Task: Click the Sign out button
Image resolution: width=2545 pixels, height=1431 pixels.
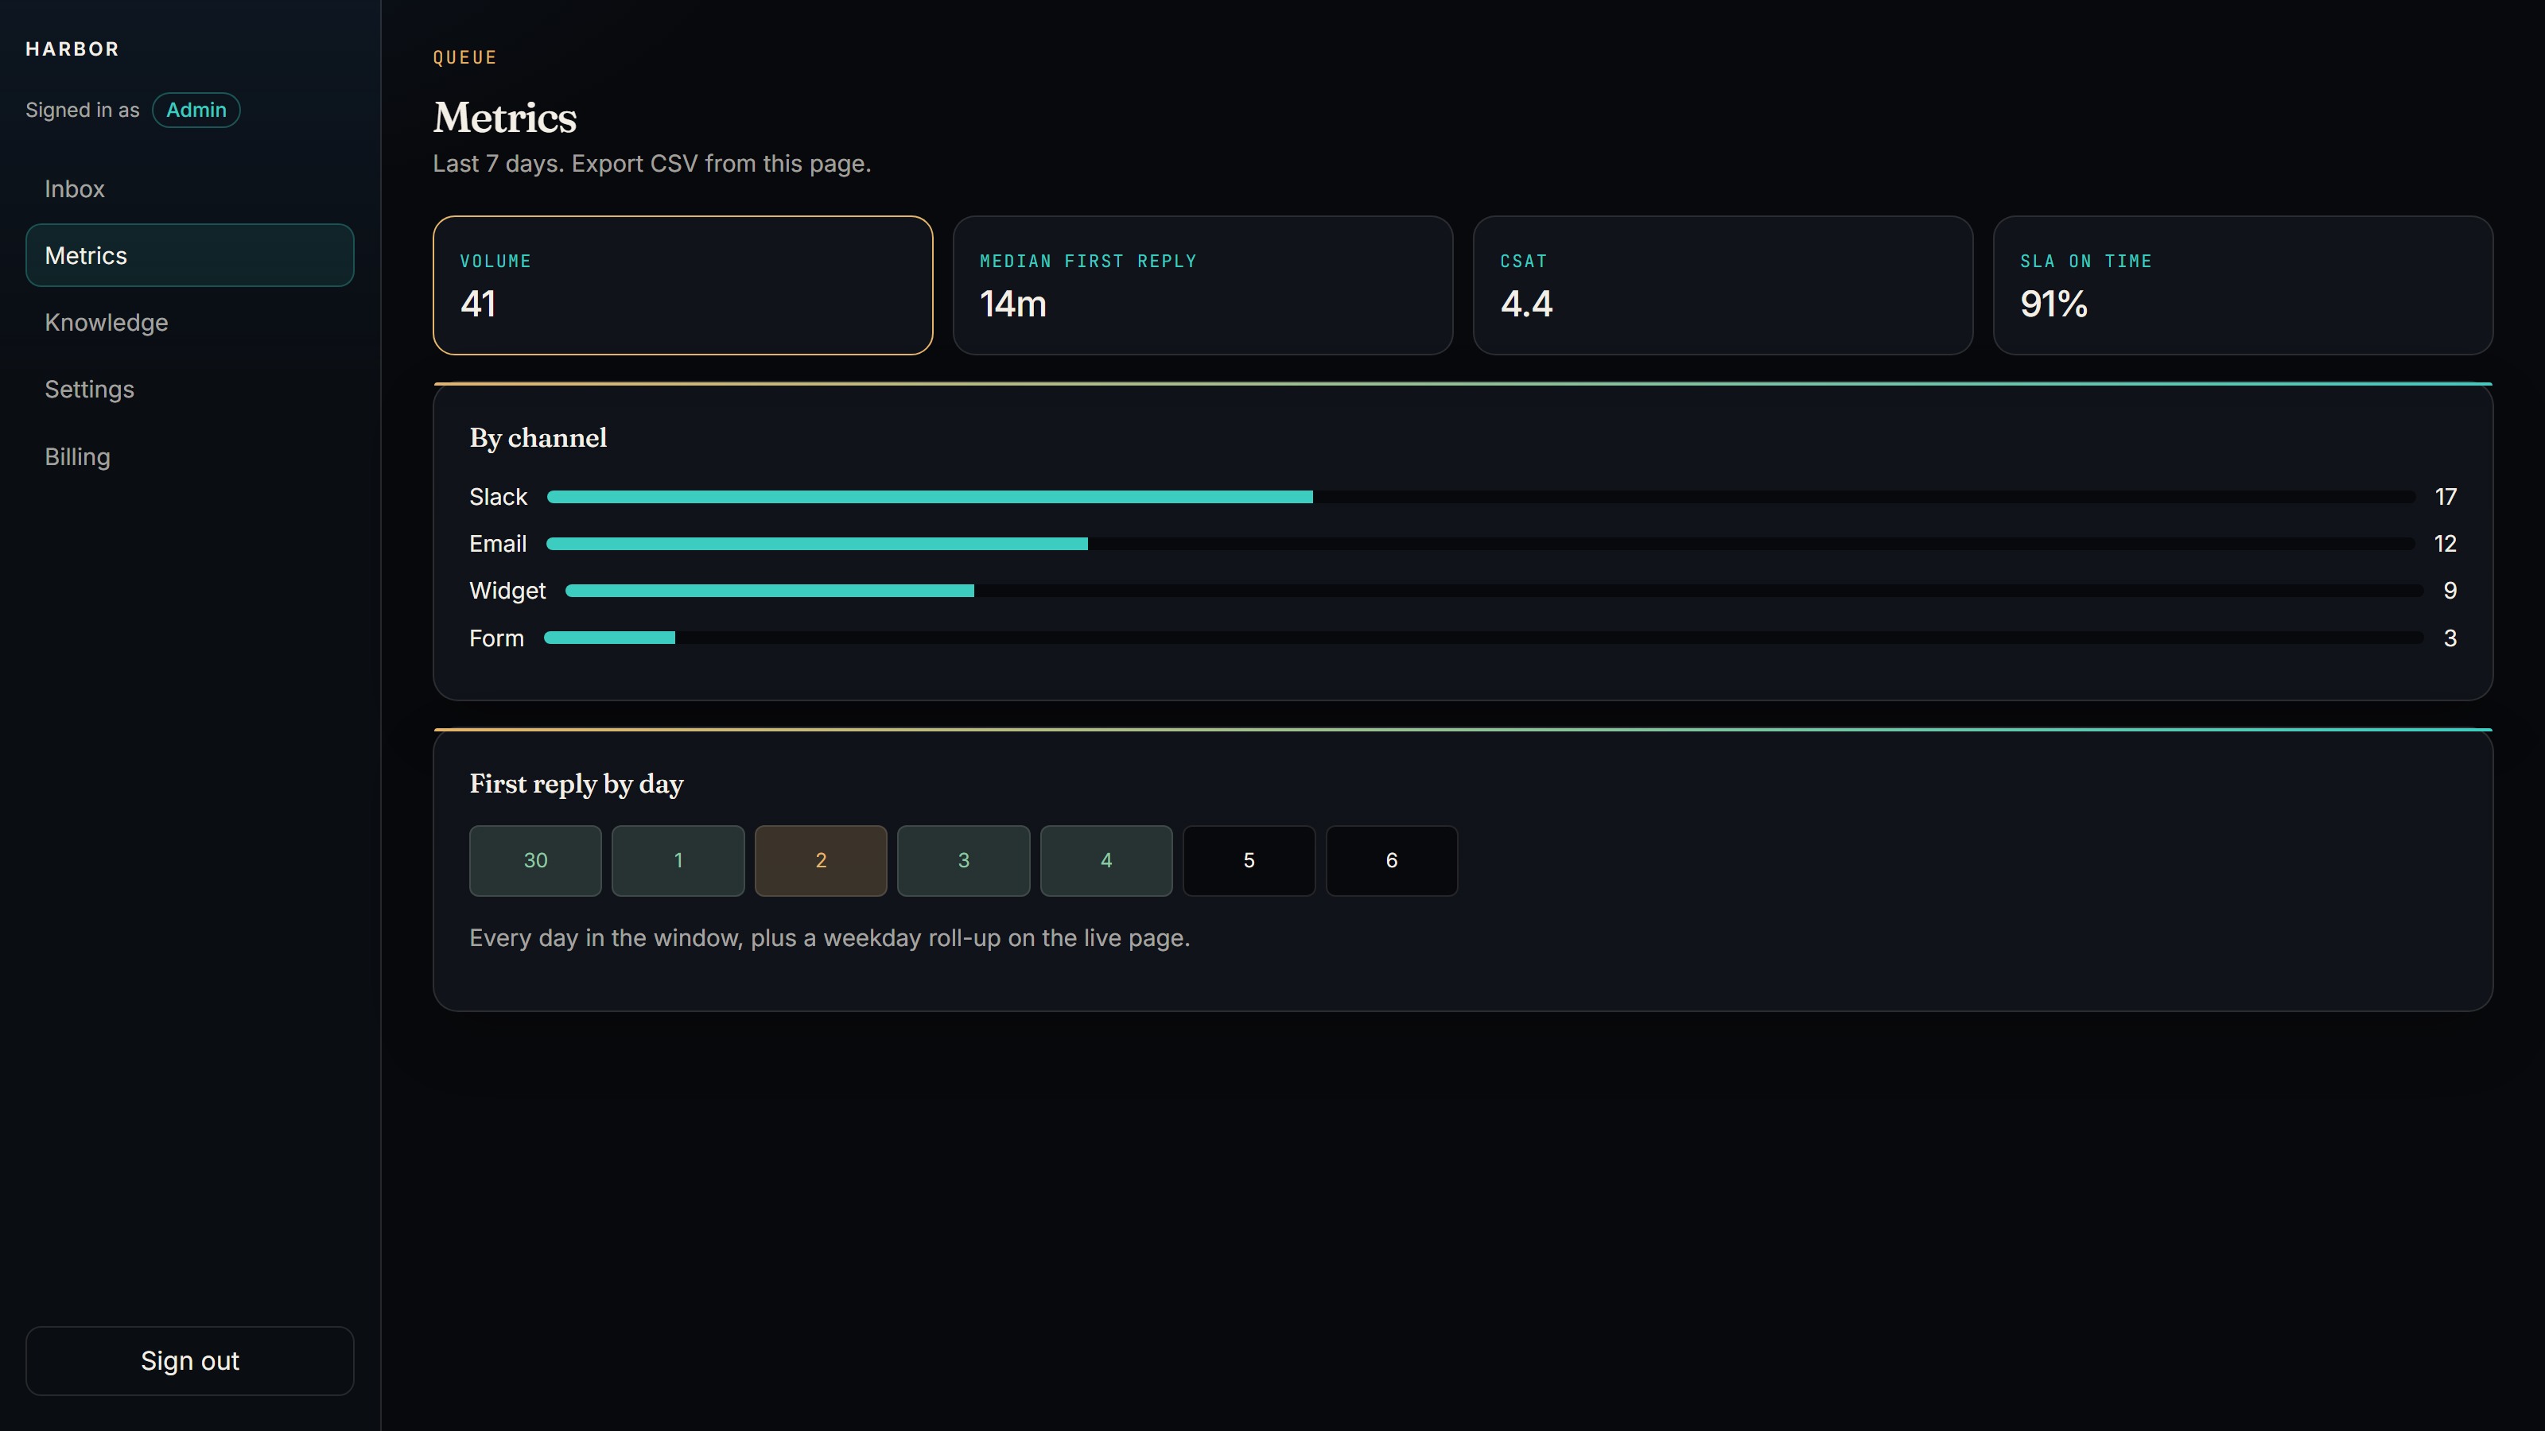Action: [x=190, y=1360]
